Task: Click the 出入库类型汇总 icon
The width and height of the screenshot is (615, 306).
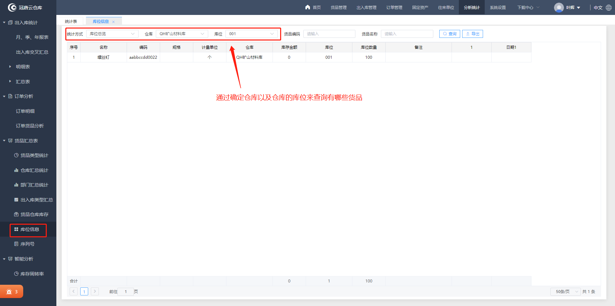Action: click(x=16, y=200)
